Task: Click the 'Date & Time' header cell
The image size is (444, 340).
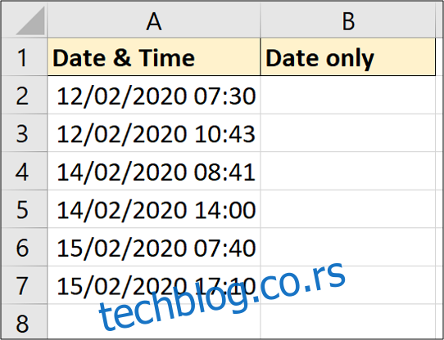Action: 154,57
